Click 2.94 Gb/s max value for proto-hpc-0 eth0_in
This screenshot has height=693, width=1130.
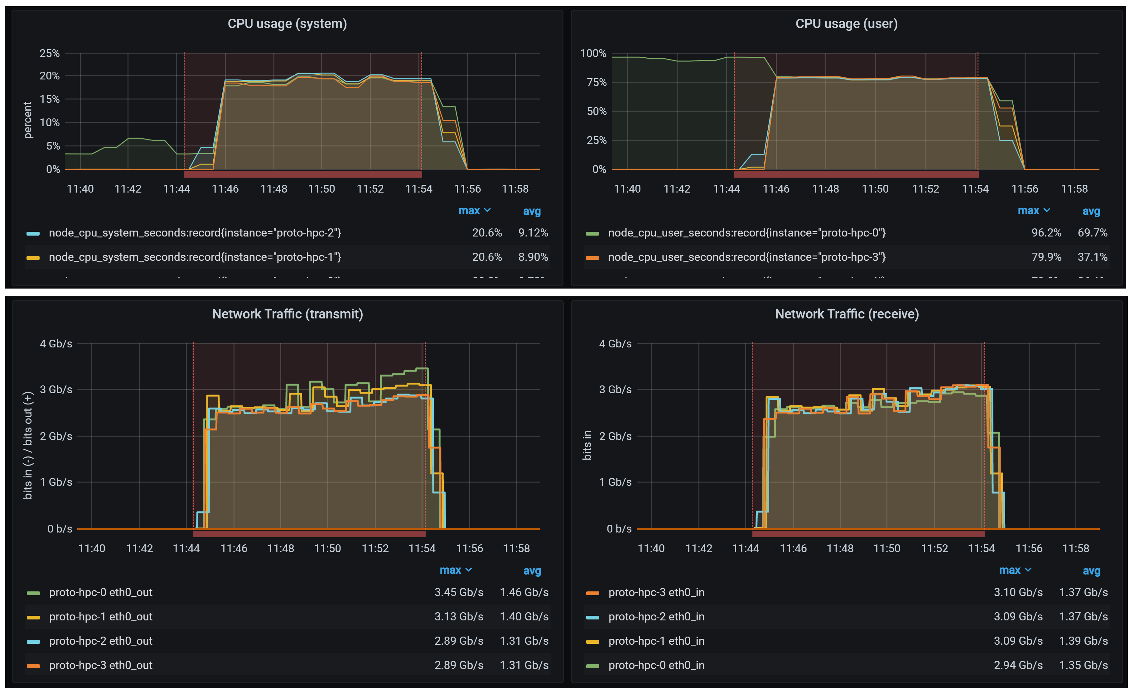pyautogui.click(x=1018, y=665)
